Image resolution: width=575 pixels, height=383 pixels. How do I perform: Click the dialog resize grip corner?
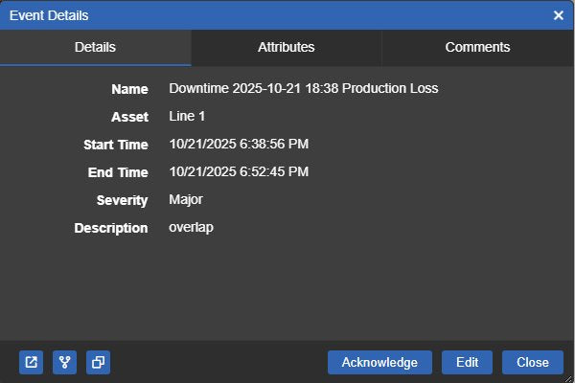click(x=569, y=379)
